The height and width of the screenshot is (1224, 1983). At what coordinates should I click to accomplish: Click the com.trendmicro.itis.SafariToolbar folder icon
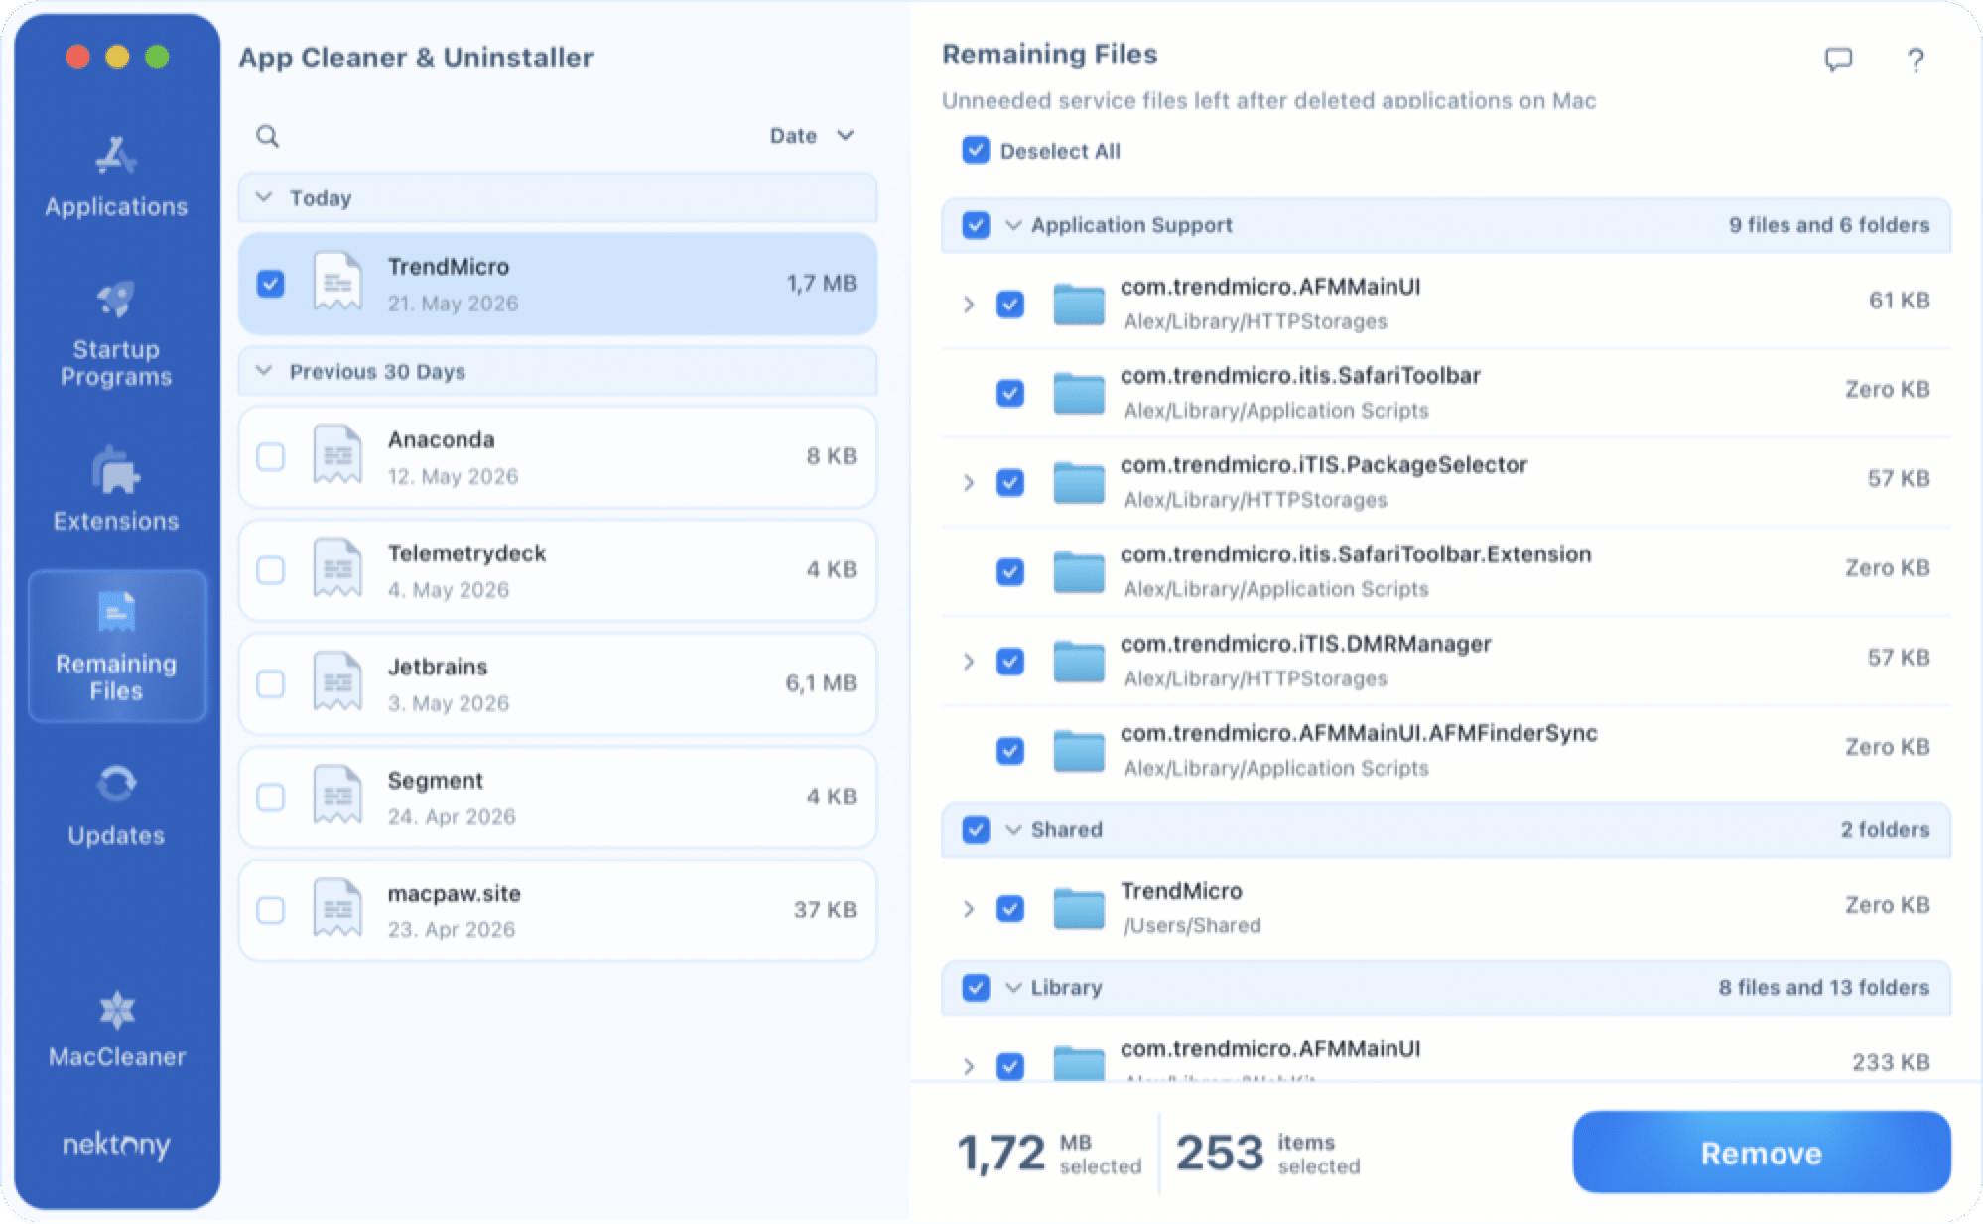tap(1079, 393)
